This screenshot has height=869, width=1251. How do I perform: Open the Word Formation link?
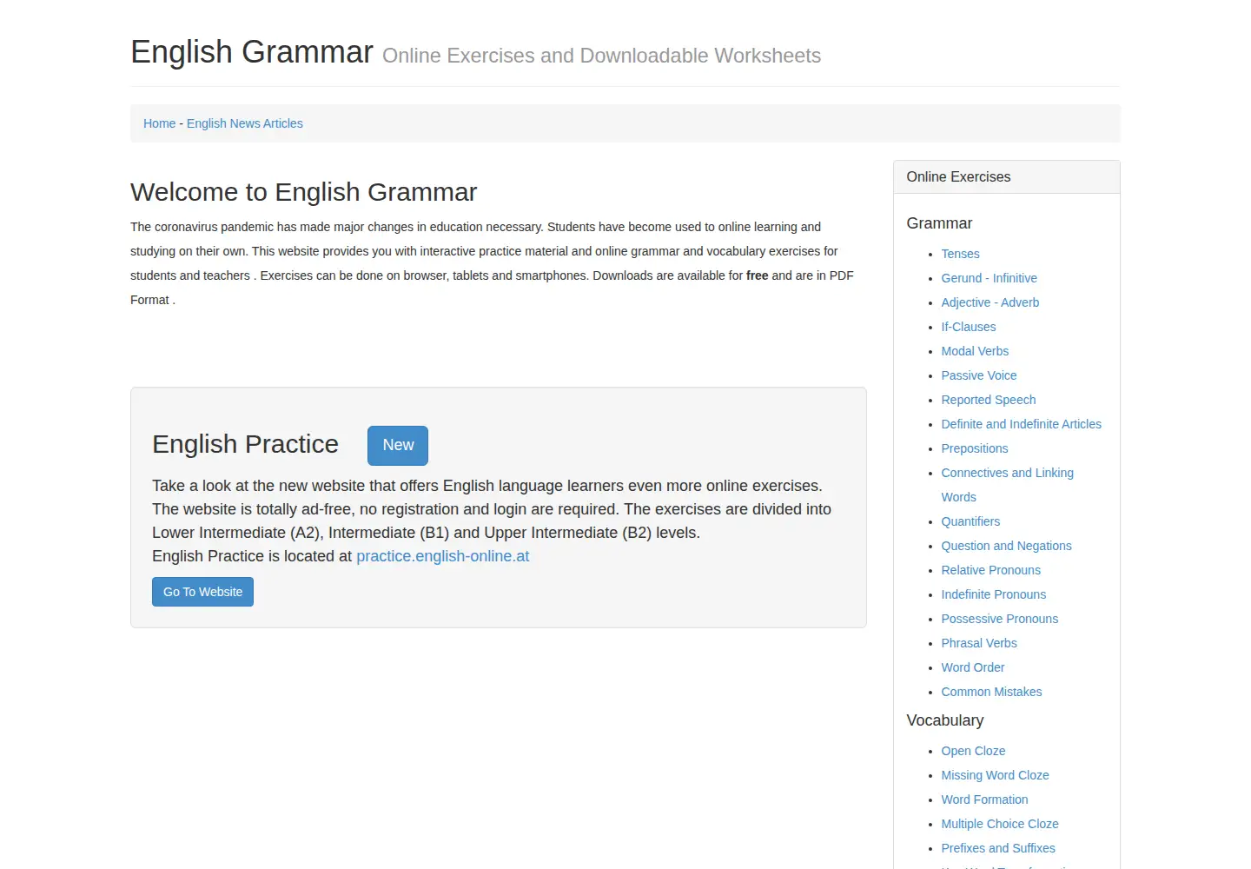tap(984, 799)
